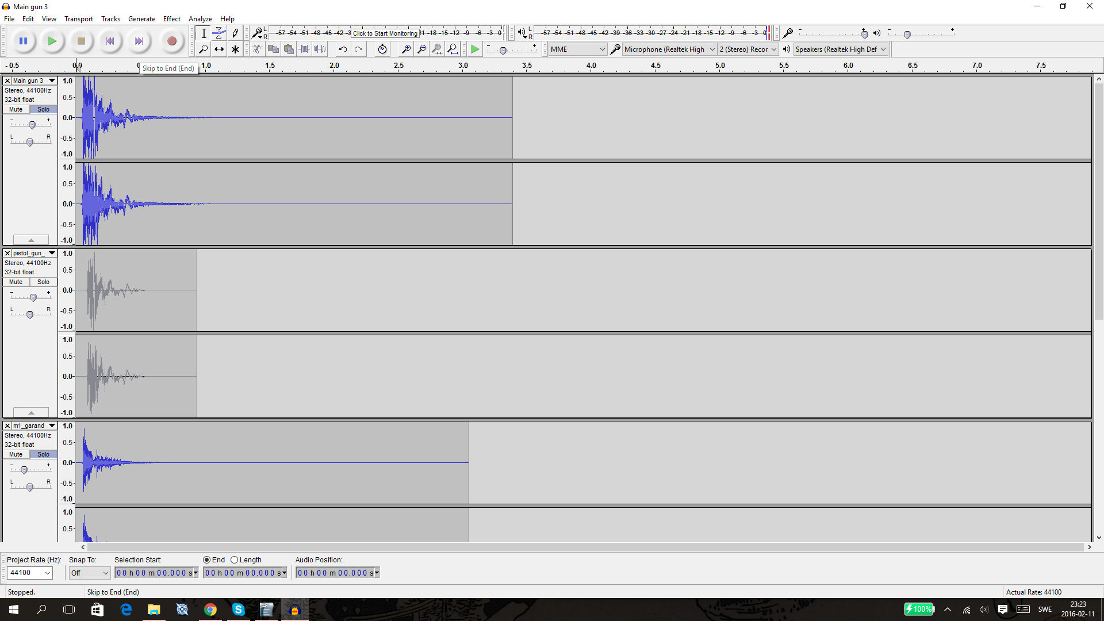Click the Silence Audio toolbar icon
The image size is (1104, 621).
320,49
